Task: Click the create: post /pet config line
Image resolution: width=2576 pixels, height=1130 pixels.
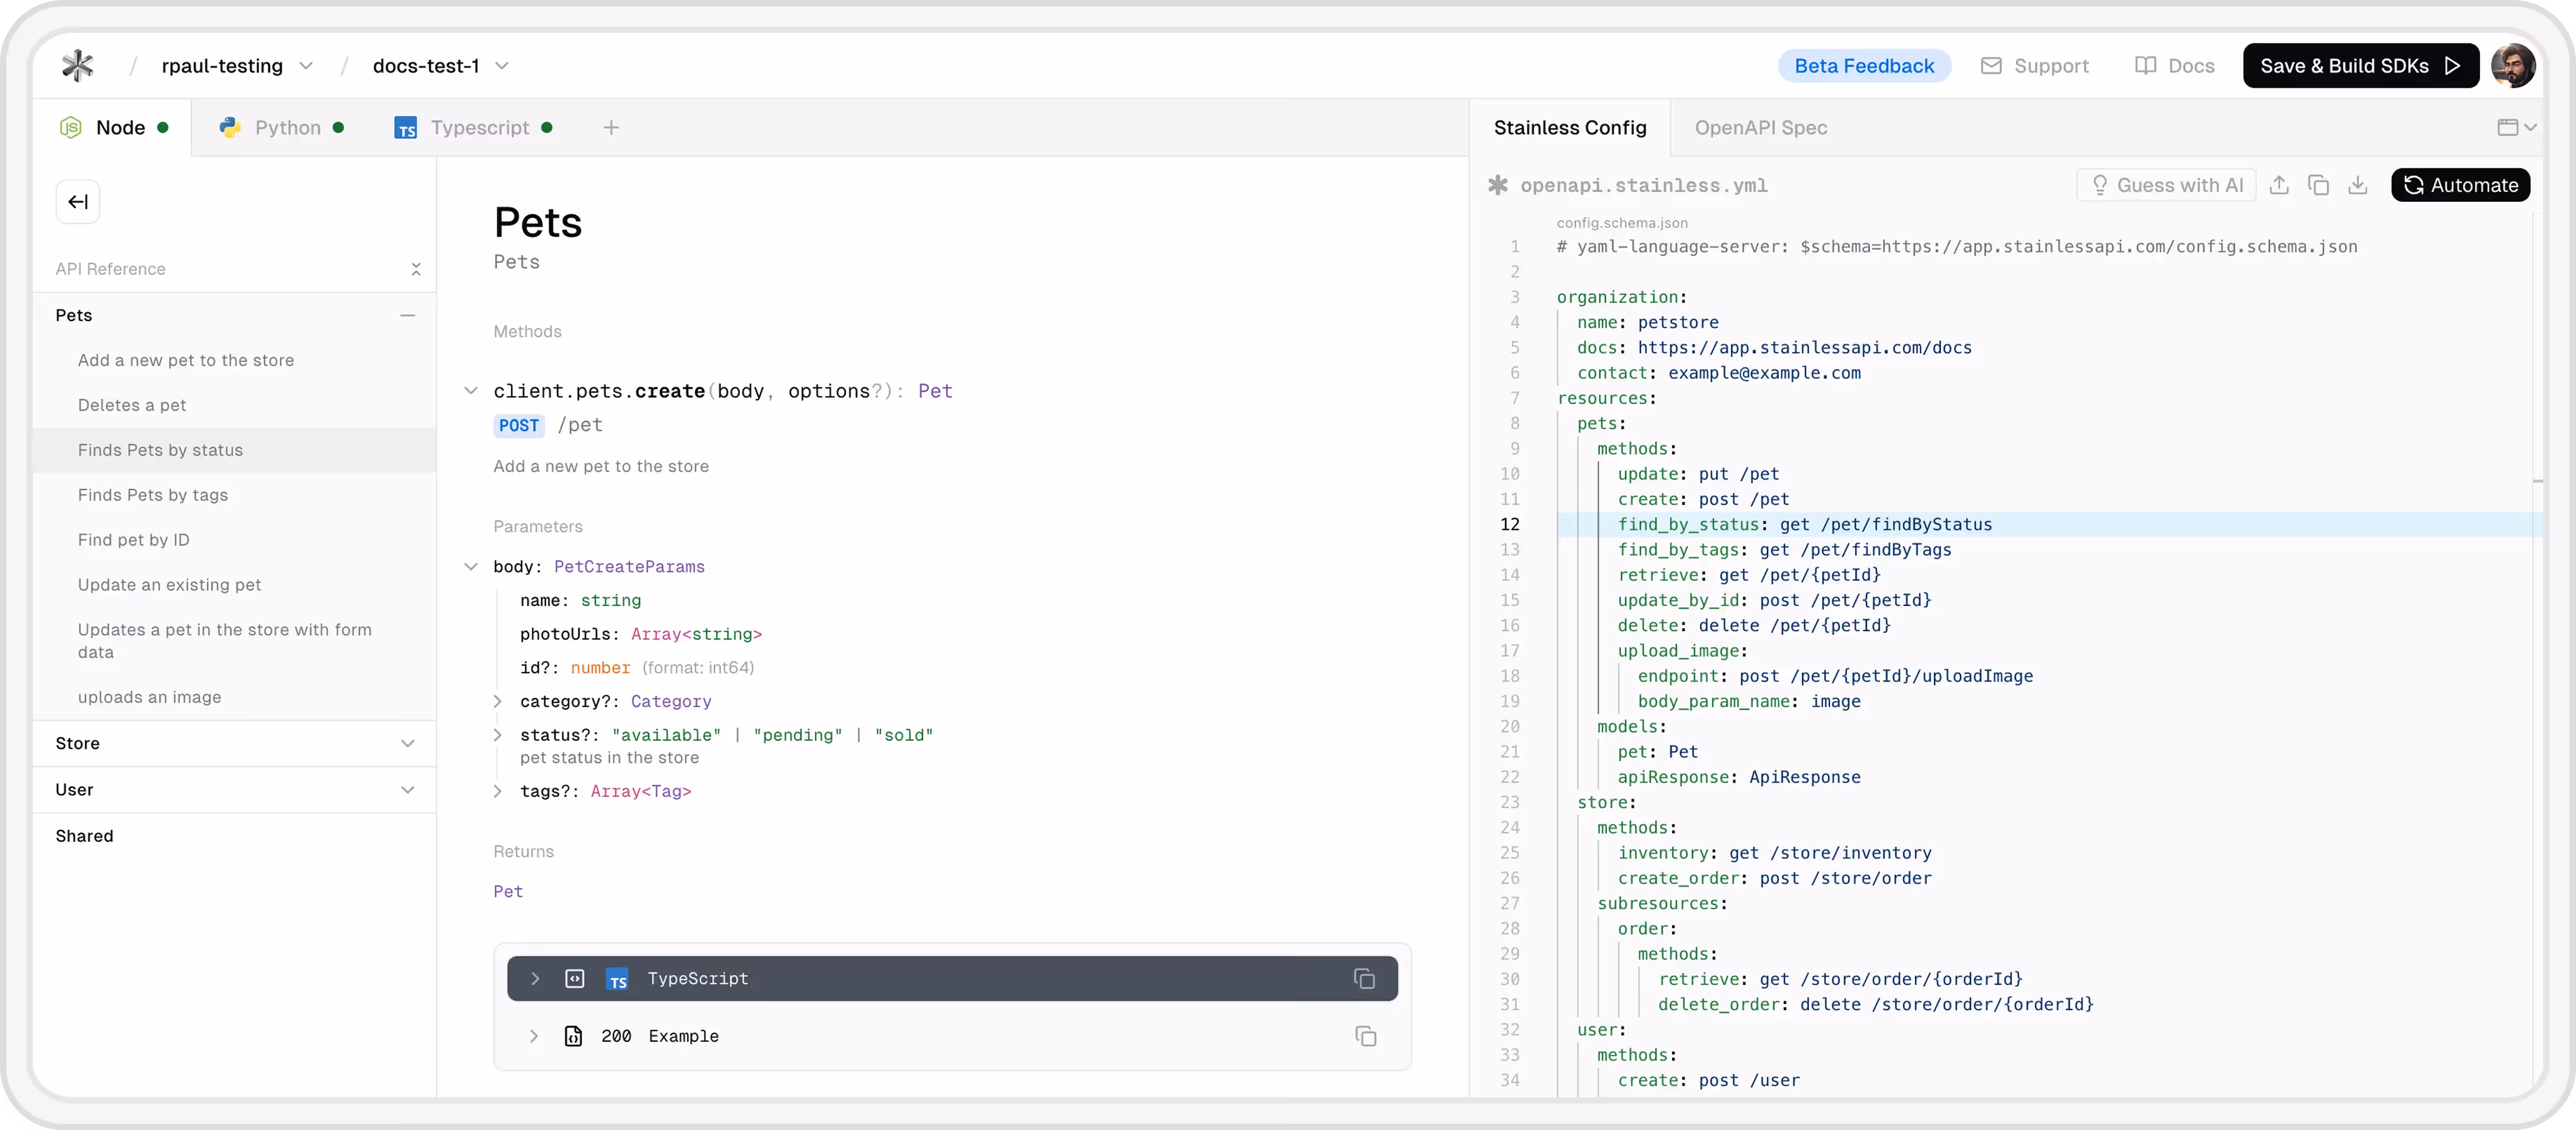Action: (1703, 500)
